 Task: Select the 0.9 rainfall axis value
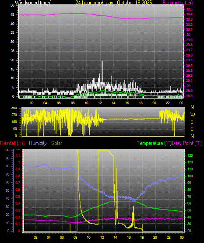[x=18, y=169]
